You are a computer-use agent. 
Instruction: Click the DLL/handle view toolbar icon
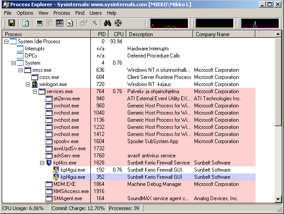click(x=70, y=23)
